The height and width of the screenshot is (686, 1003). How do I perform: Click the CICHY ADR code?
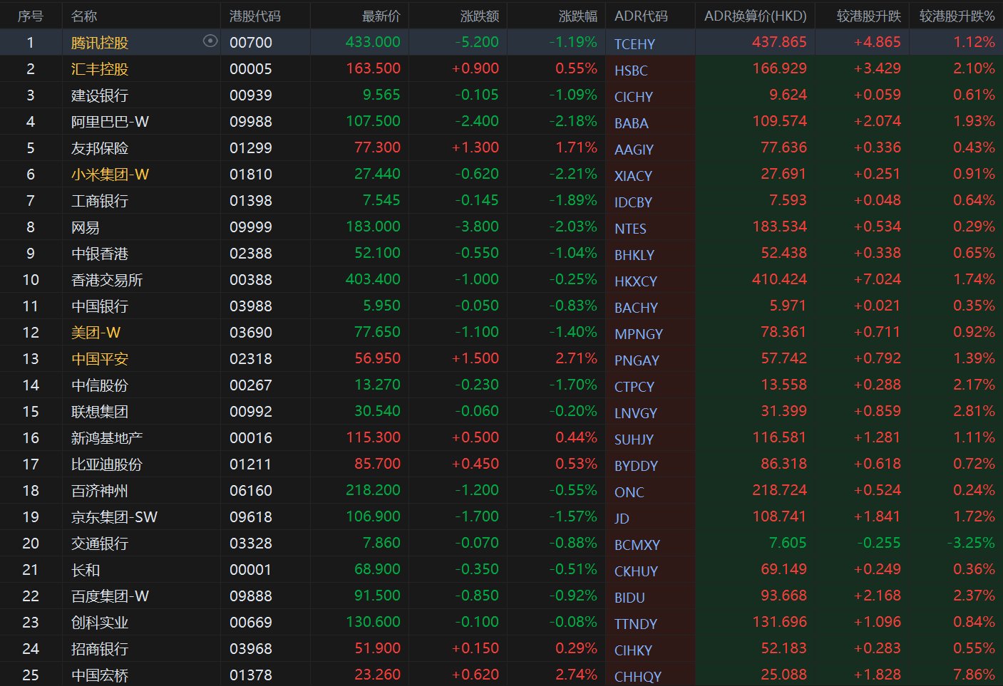634,97
